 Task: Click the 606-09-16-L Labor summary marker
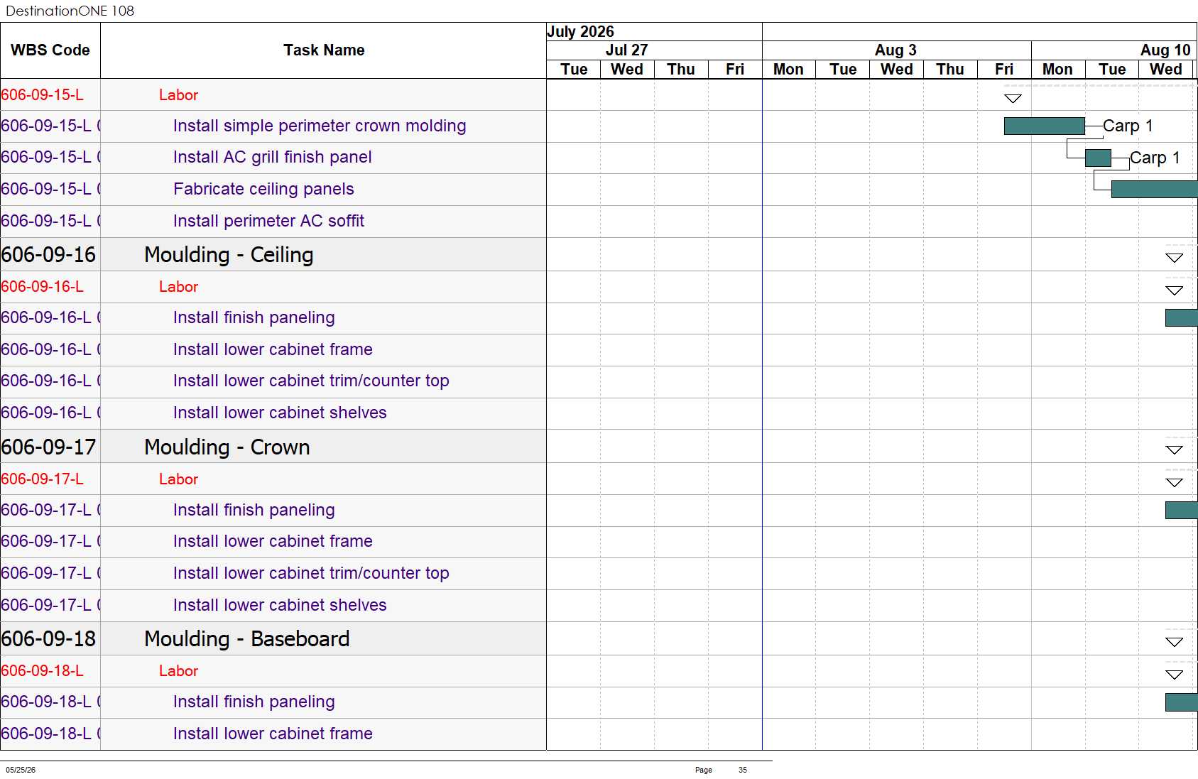[x=1175, y=290]
